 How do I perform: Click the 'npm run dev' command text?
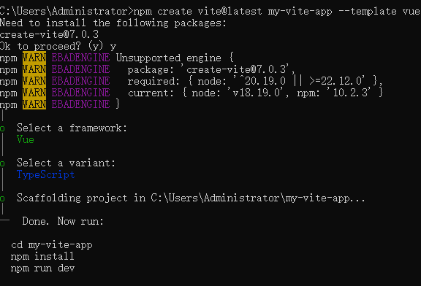(42, 268)
